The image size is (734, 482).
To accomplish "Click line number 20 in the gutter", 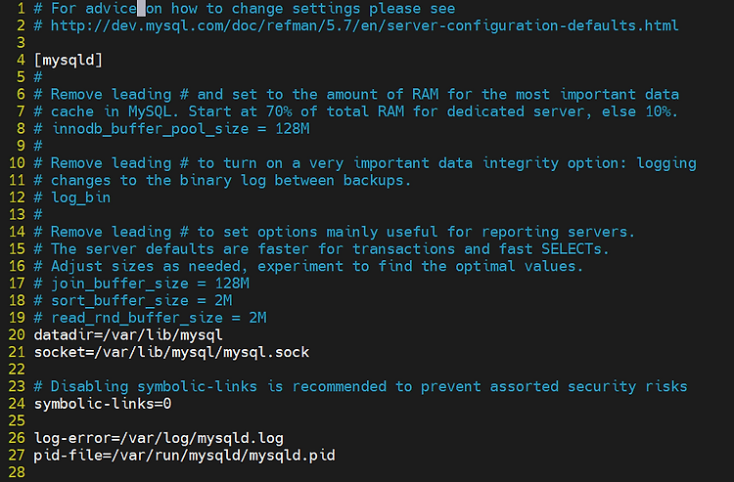I will 17,334.
